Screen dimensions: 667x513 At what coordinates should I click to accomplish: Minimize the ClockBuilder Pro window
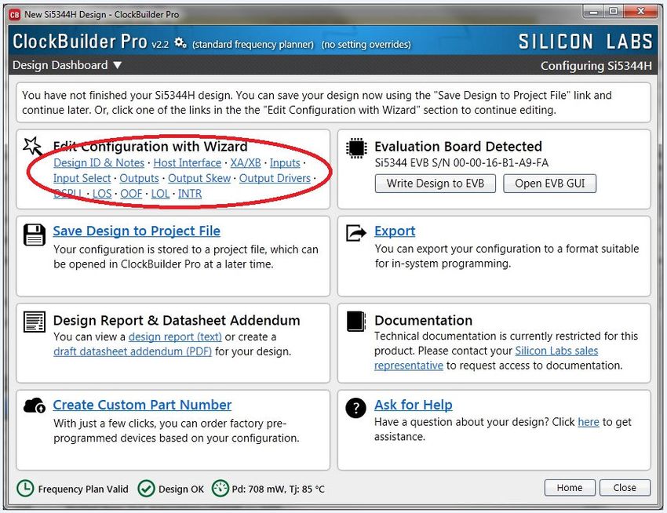(x=594, y=12)
